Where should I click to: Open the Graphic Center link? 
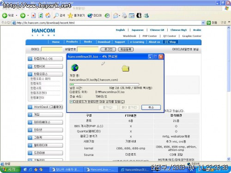pos(192,36)
